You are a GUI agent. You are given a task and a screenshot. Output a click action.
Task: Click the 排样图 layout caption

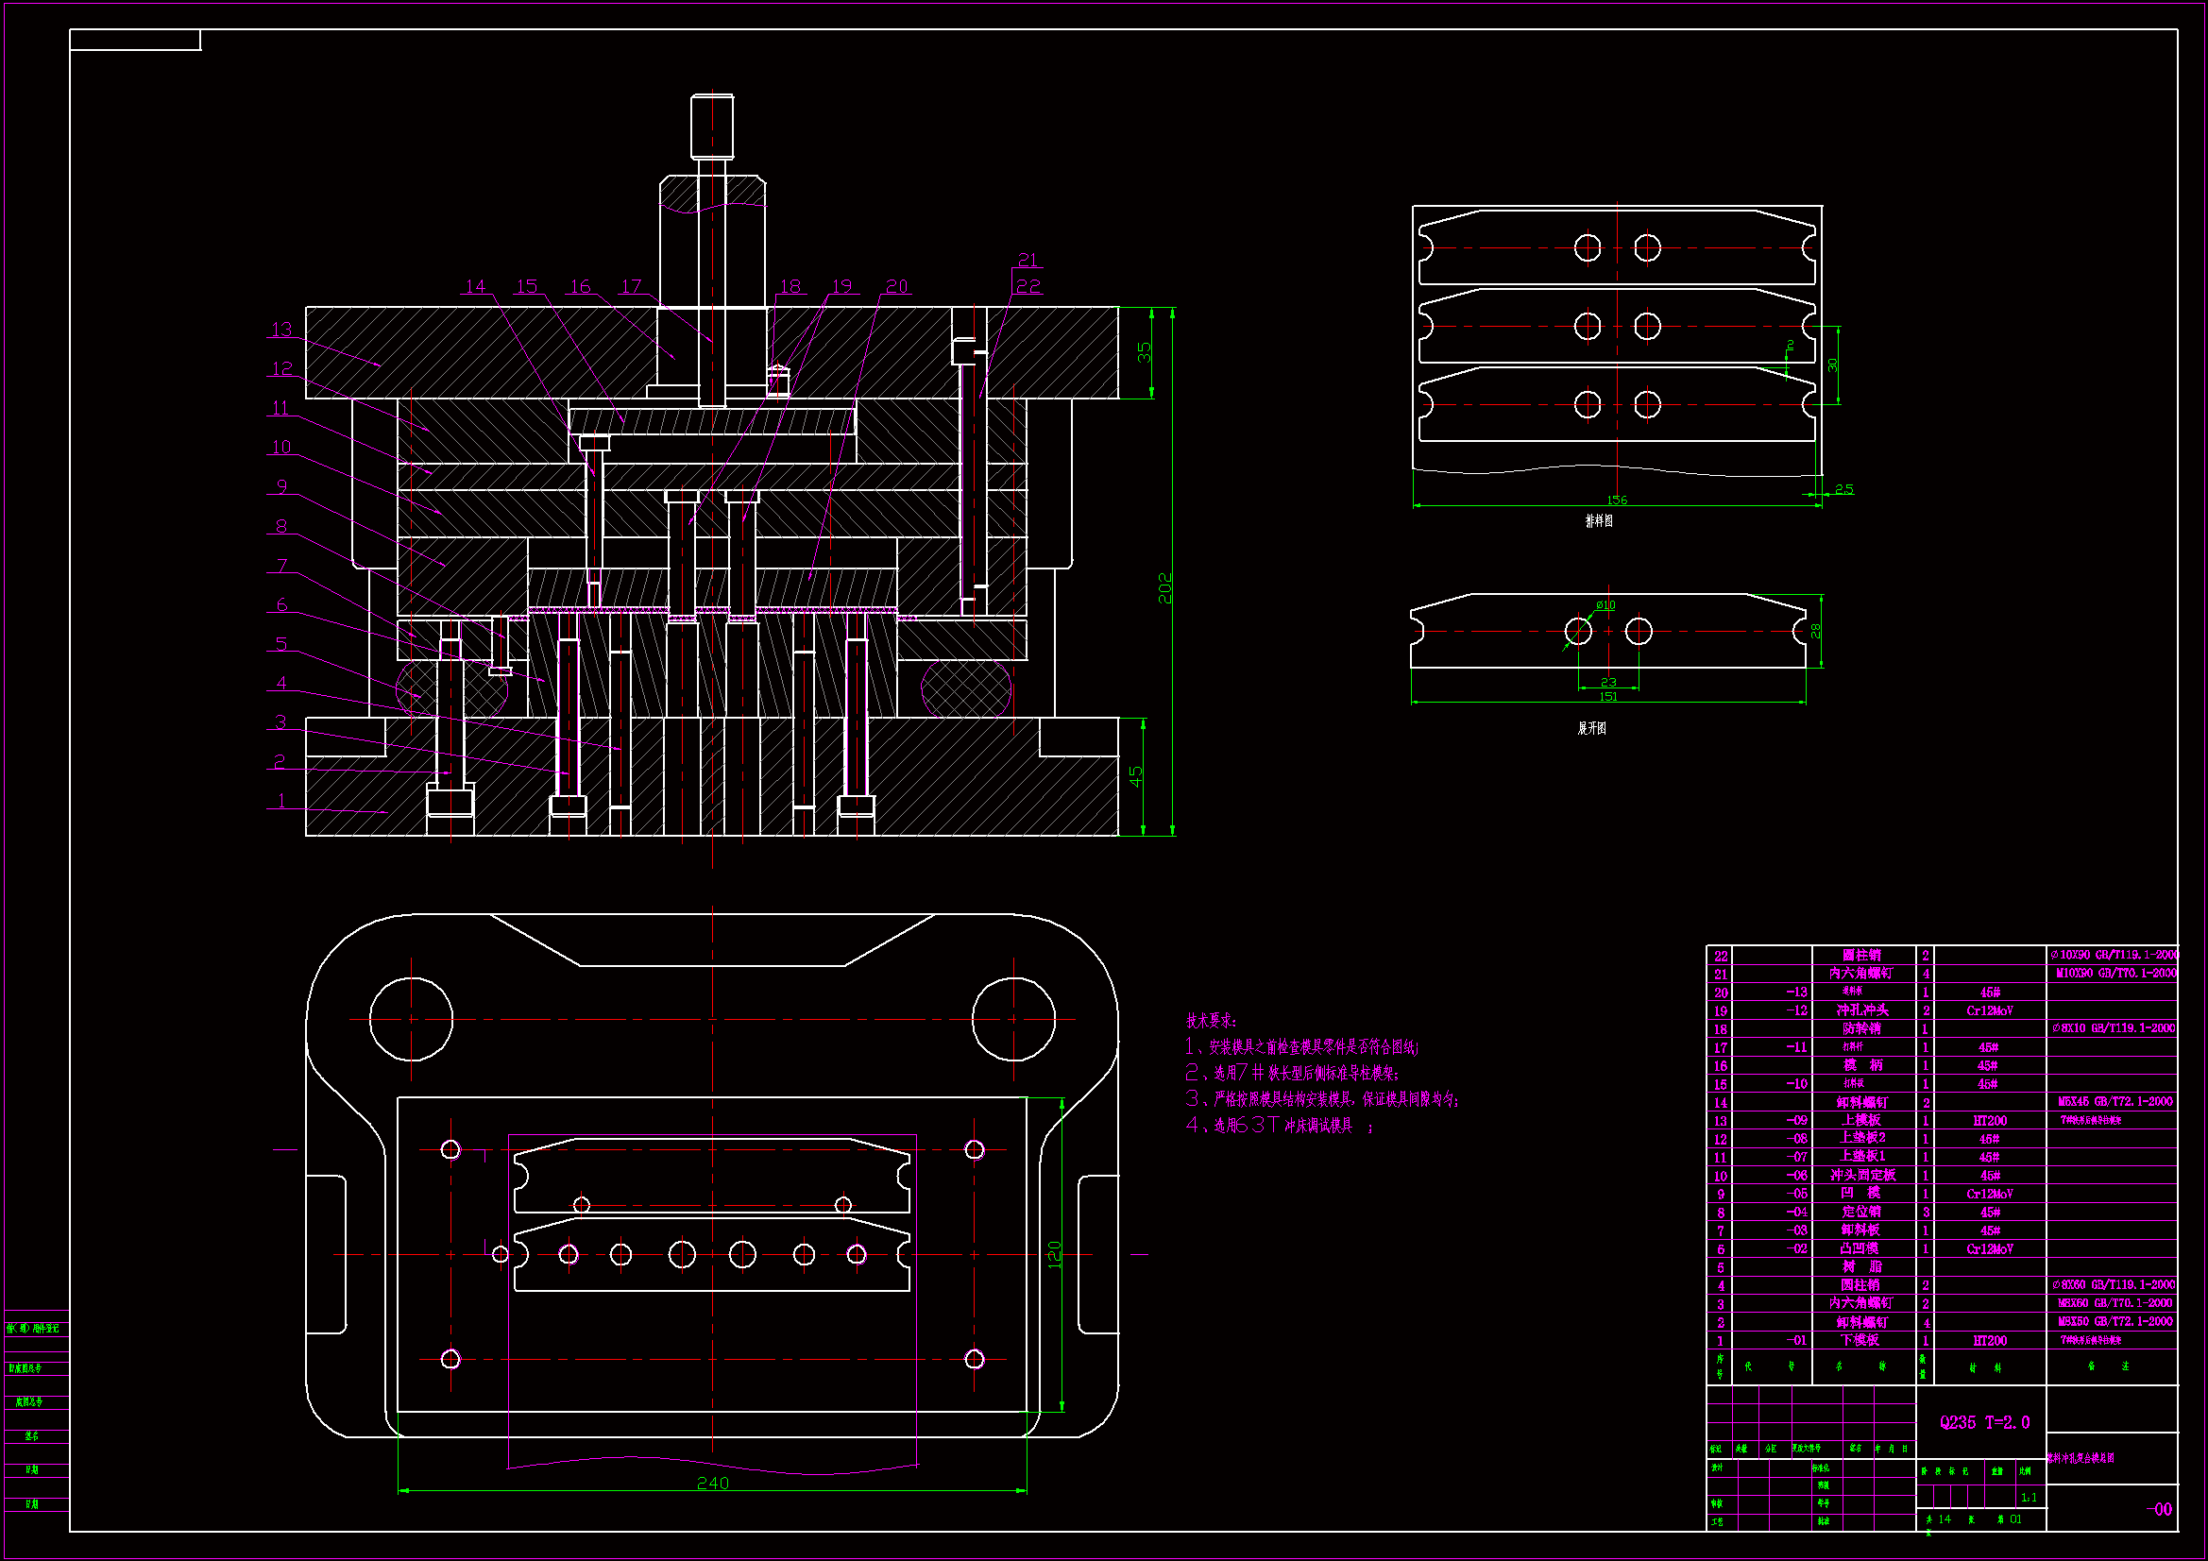coord(1598,520)
